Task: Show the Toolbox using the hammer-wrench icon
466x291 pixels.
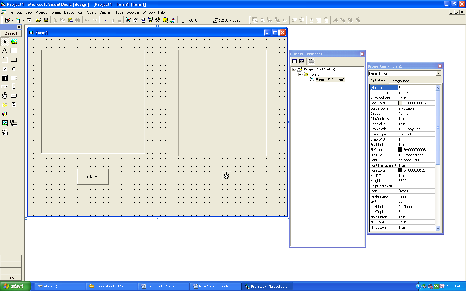Action: pyautogui.click(x=158, y=20)
